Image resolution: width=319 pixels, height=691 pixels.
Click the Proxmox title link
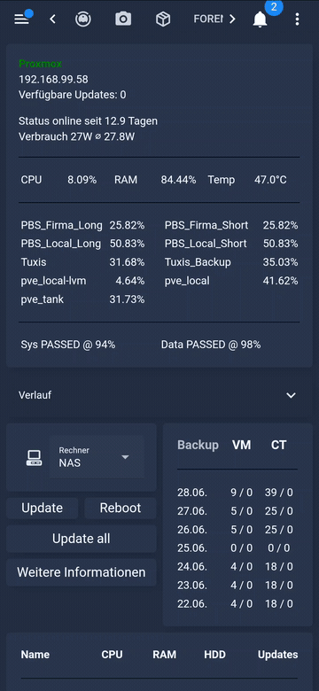point(40,64)
